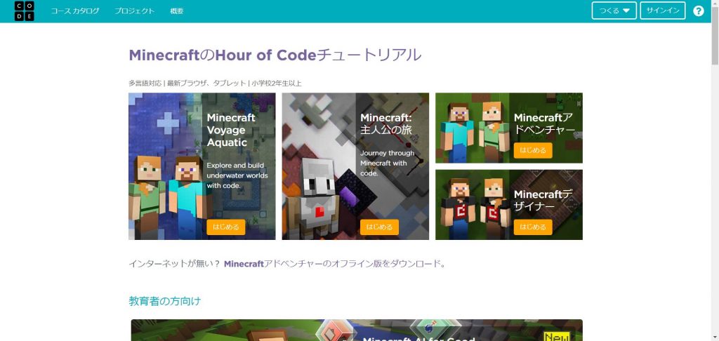Start Minecraft 主人公の旅 はじめる button

(379, 227)
